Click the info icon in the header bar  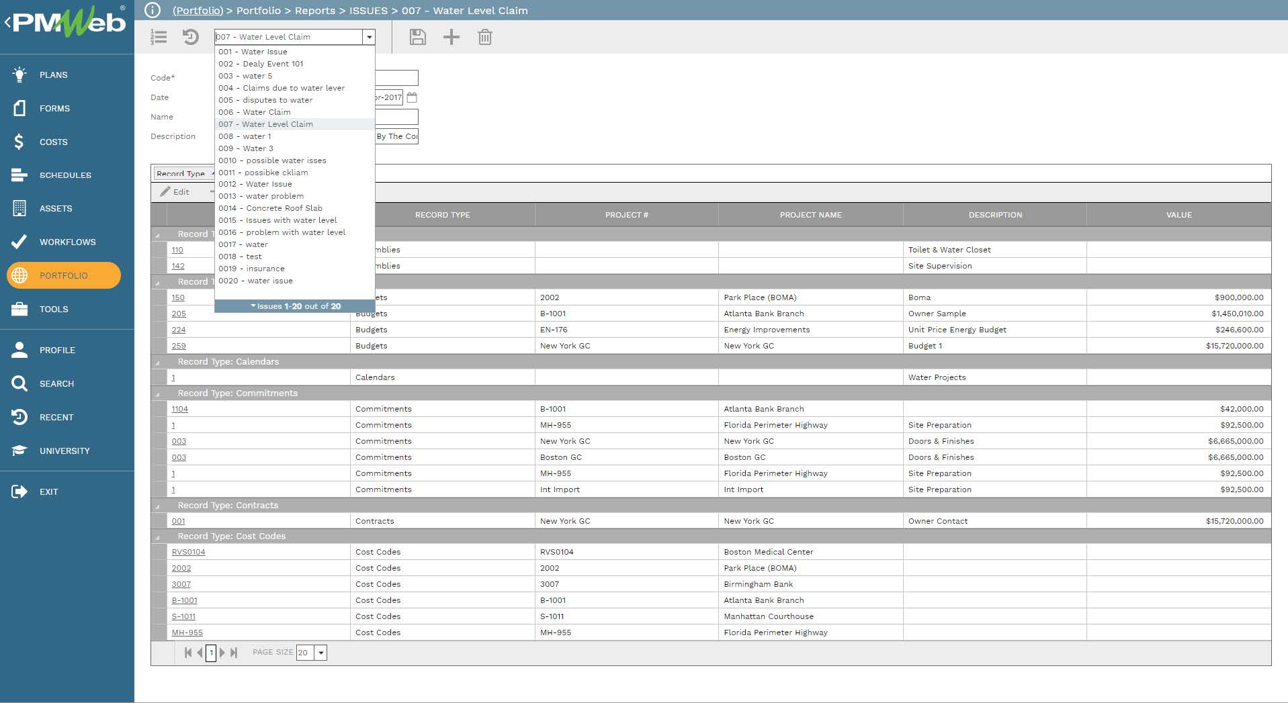pos(152,10)
